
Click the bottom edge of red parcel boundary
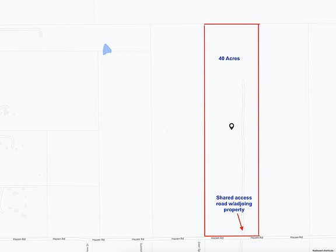(232, 236)
